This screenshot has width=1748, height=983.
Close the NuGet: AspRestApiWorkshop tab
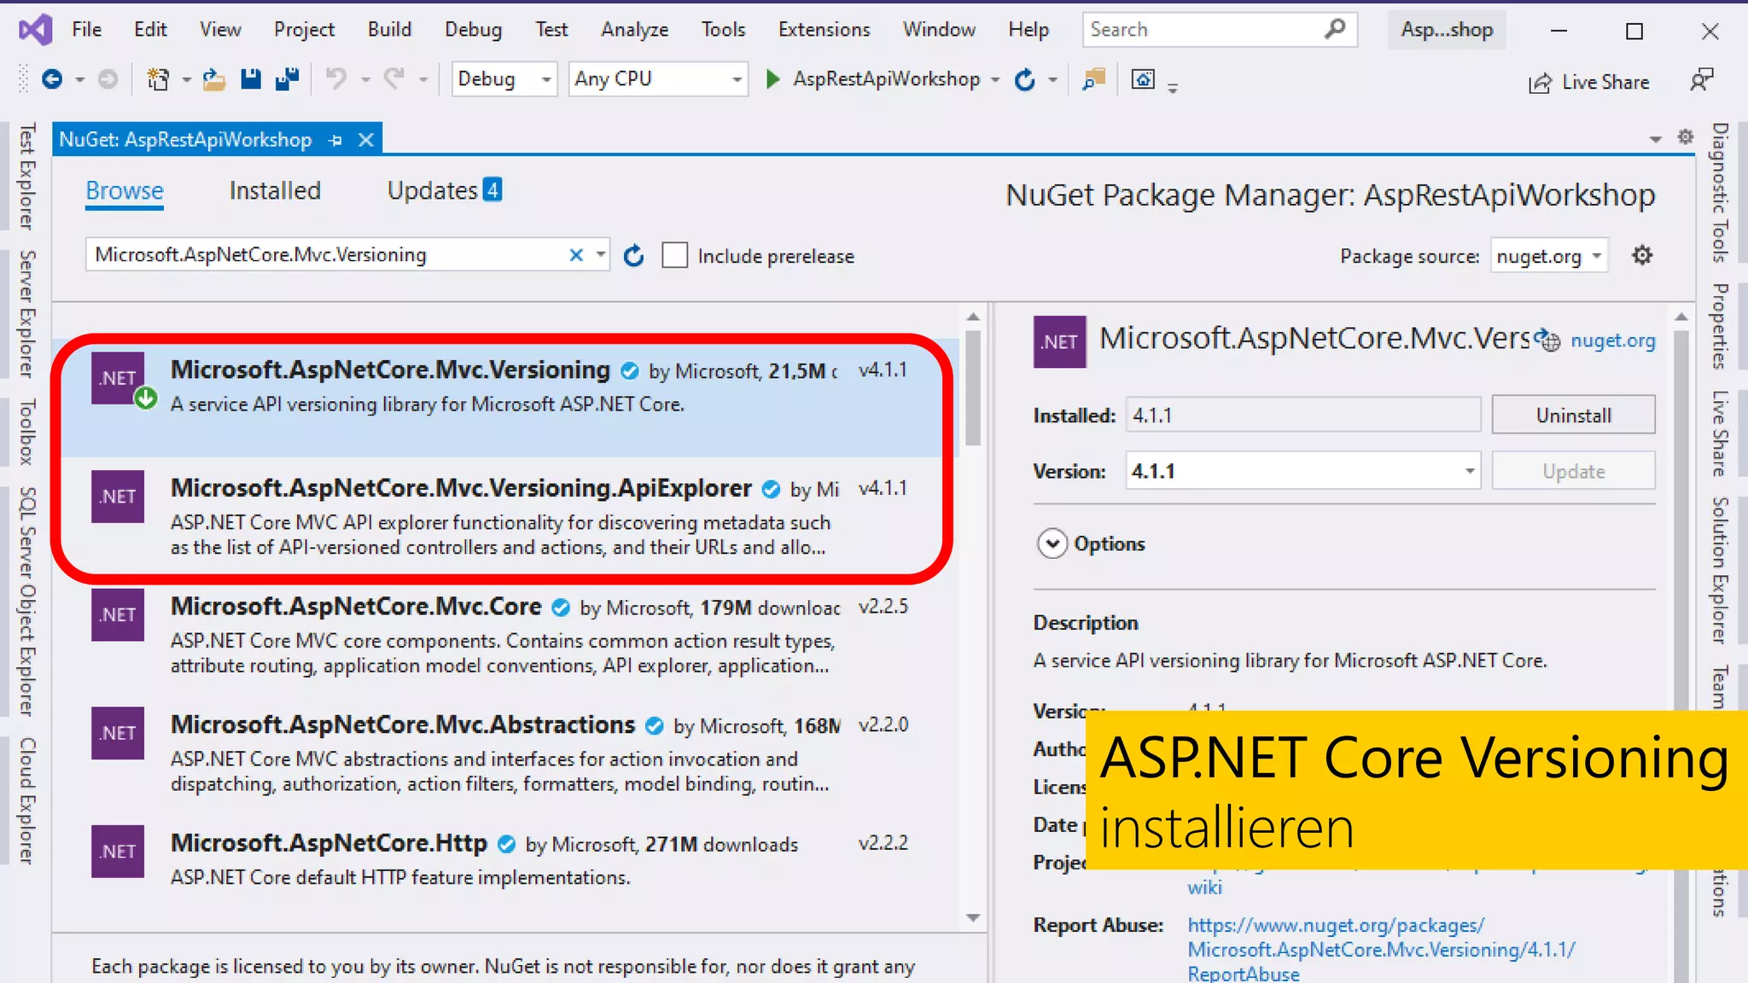click(366, 140)
